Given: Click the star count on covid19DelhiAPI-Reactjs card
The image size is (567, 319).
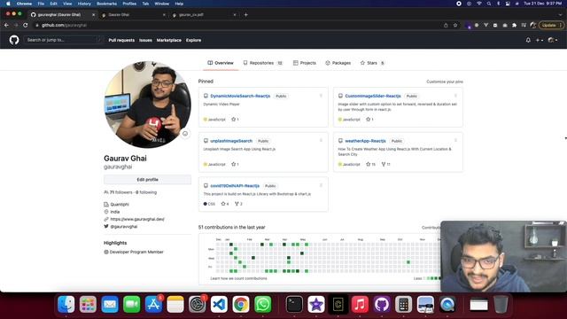Looking at the screenshot, I should coord(225,204).
